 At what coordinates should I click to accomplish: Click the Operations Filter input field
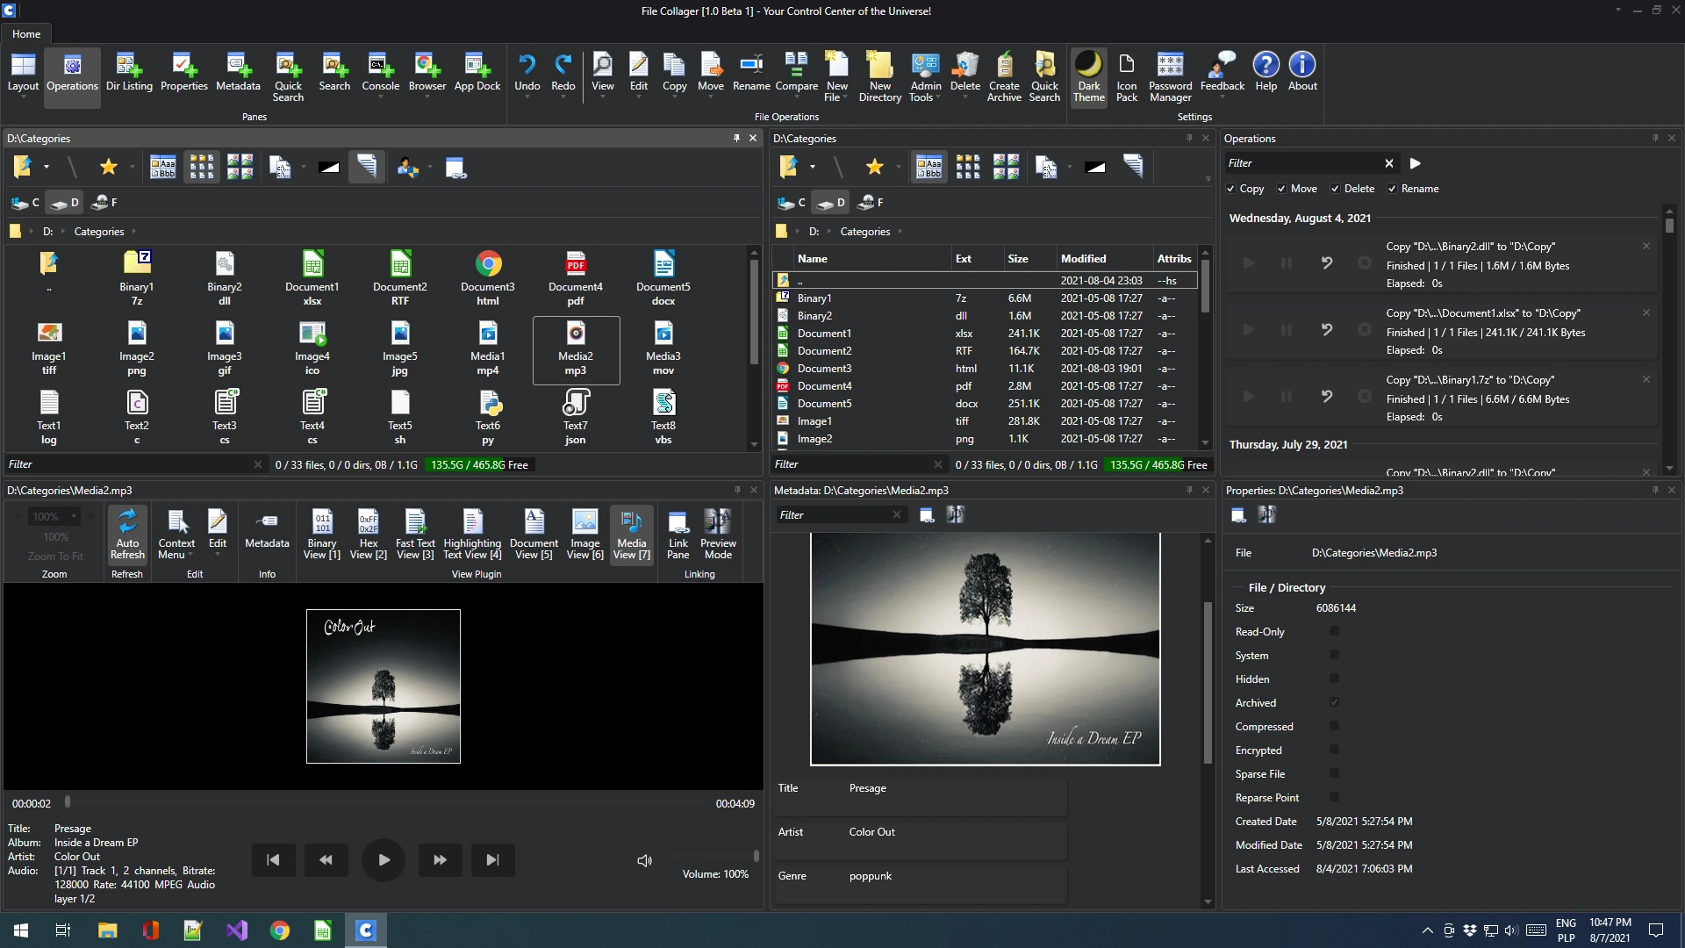click(x=1303, y=163)
